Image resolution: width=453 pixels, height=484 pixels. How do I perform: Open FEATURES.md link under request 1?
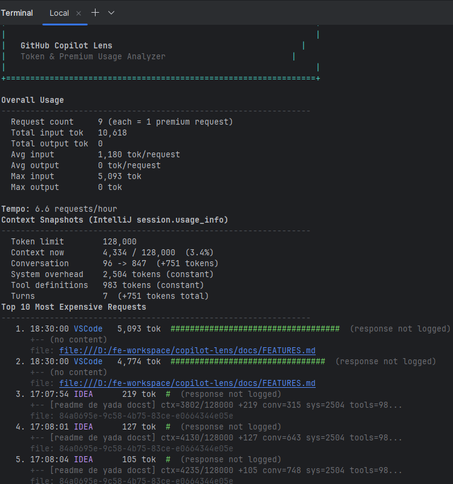click(187, 351)
